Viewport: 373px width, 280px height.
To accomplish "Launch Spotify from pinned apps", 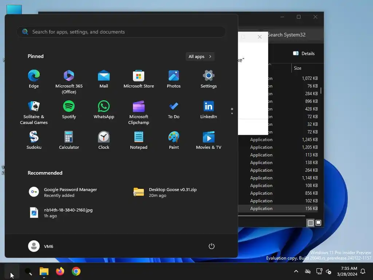I will [x=69, y=110].
